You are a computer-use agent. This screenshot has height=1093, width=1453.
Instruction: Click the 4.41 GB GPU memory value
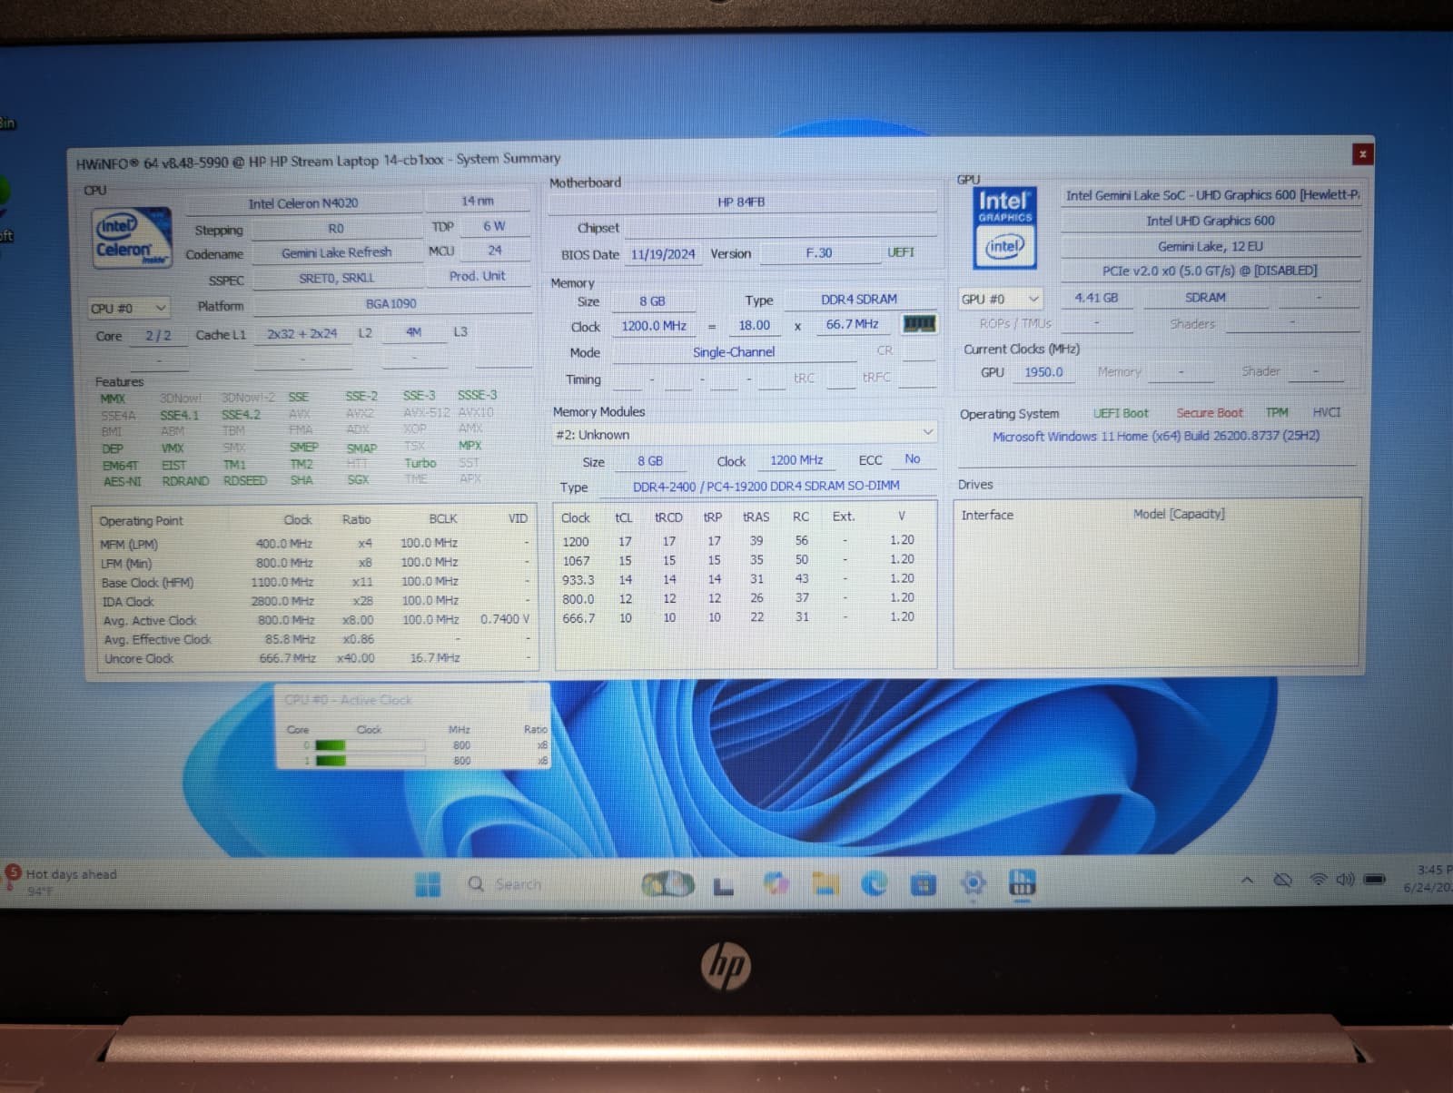pos(1096,298)
